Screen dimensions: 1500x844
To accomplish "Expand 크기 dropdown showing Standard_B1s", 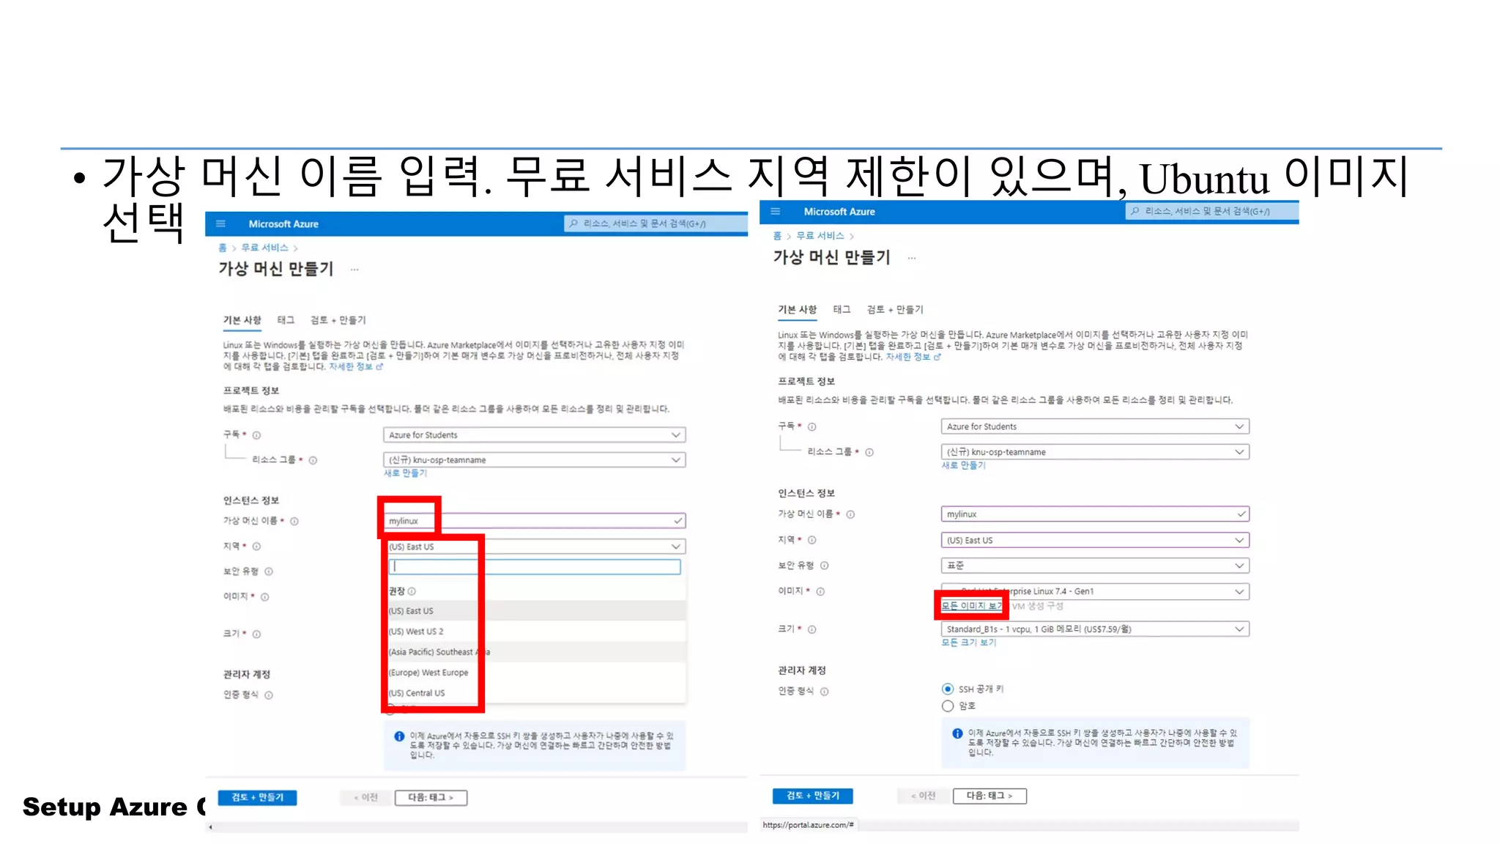I will tap(1095, 629).
